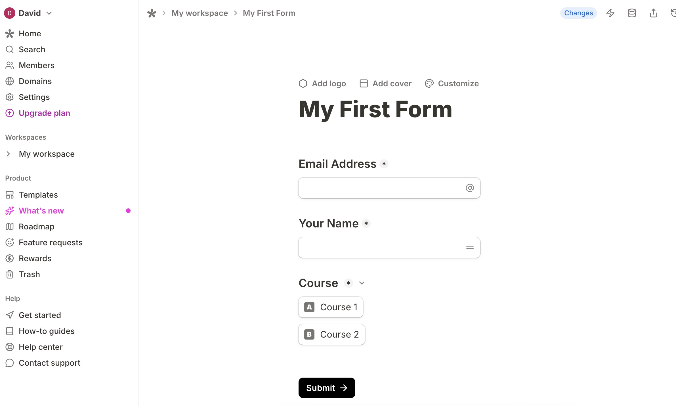Click the asterisk home logo in breadcrumb
The image size is (676, 406).
click(152, 13)
